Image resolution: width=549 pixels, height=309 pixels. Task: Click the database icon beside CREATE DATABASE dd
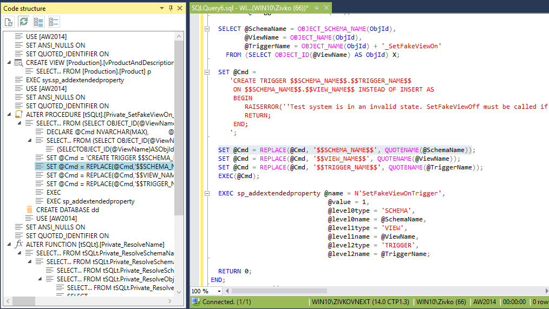coord(29,209)
